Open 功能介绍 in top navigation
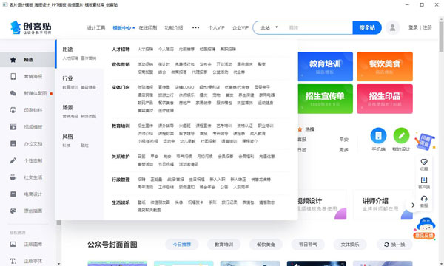The height and width of the screenshot is (266, 444). [174, 27]
